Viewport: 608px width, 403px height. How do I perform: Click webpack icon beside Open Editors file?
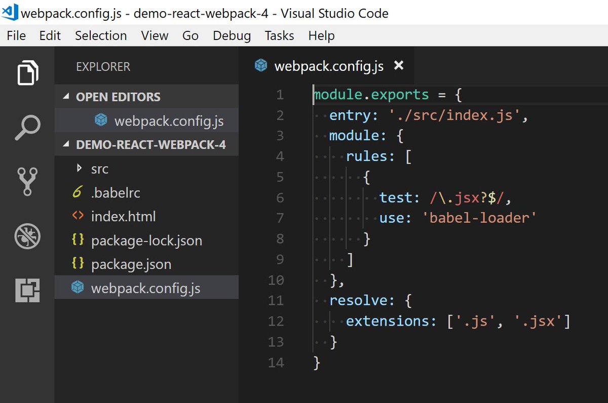tap(101, 120)
